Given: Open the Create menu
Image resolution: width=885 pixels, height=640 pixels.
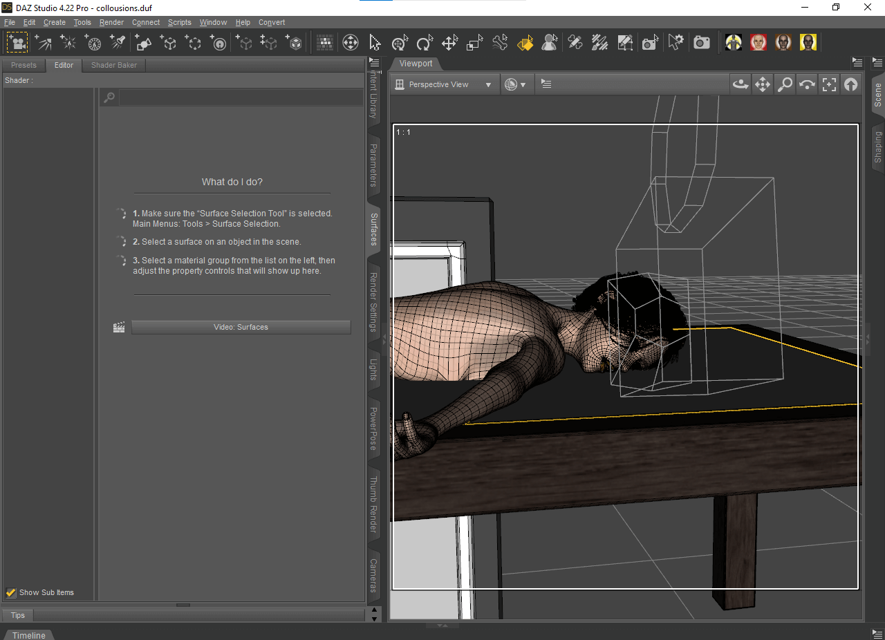Looking at the screenshot, I should tap(55, 22).
